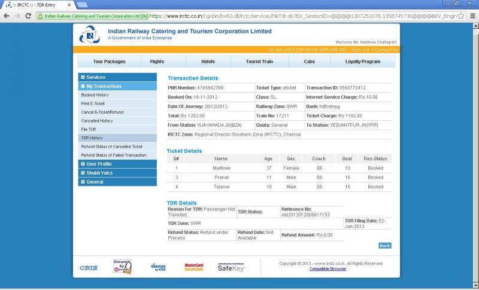Expand the Shubh Yatra section

tap(117, 173)
